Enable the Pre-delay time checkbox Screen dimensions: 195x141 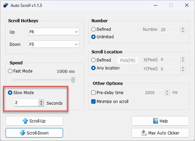click(94, 92)
